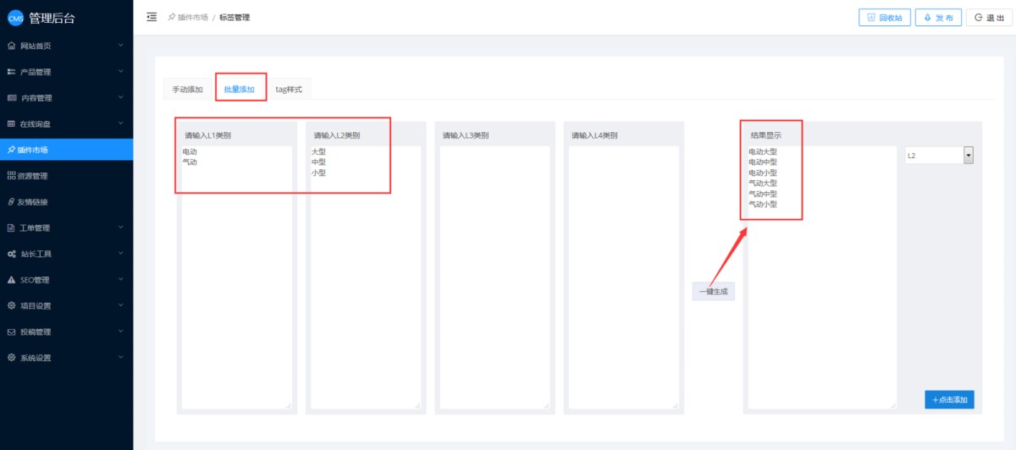Click the 项目设置 gear icon
This screenshot has height=450, width=1016.
[11, 305]
